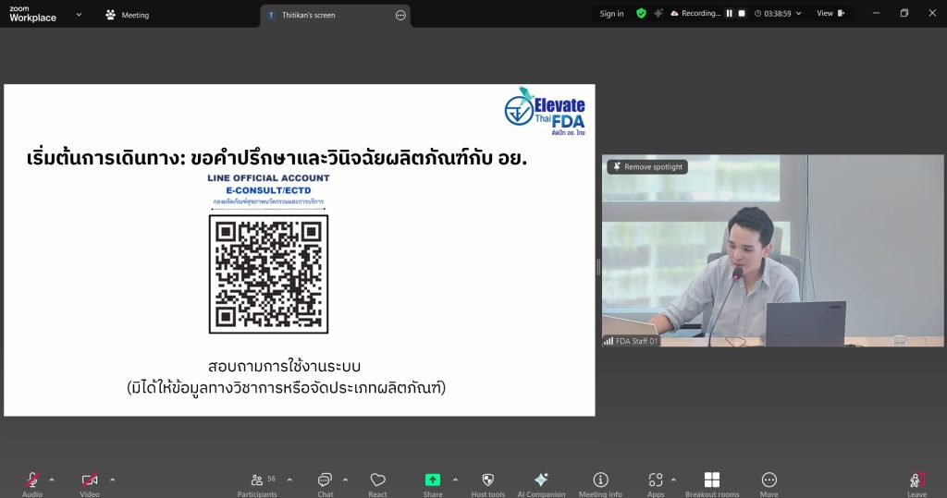Unmute microphone with the Audio button
This screenshot has height=498, width=947.
point(32,483)
